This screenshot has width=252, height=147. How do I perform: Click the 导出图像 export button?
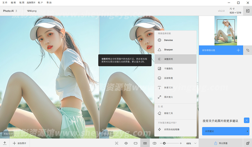tap(221, 143)
